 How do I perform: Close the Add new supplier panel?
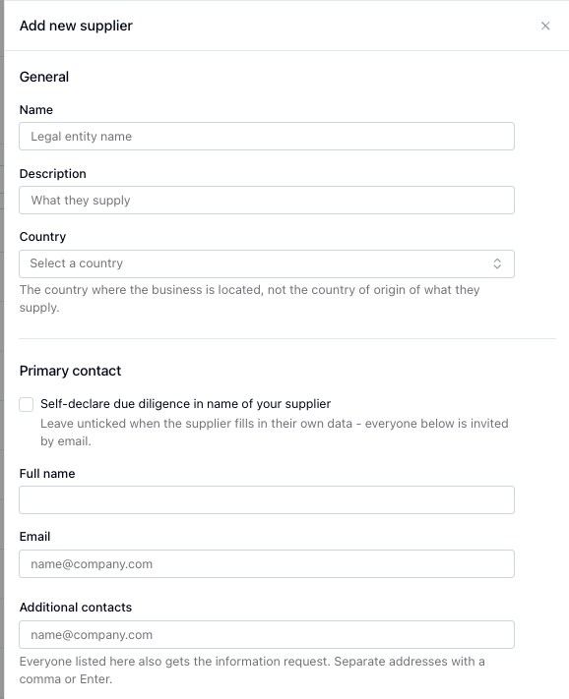545,26
